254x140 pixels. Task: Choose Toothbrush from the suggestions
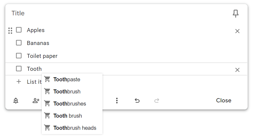(x=67, y=92)
